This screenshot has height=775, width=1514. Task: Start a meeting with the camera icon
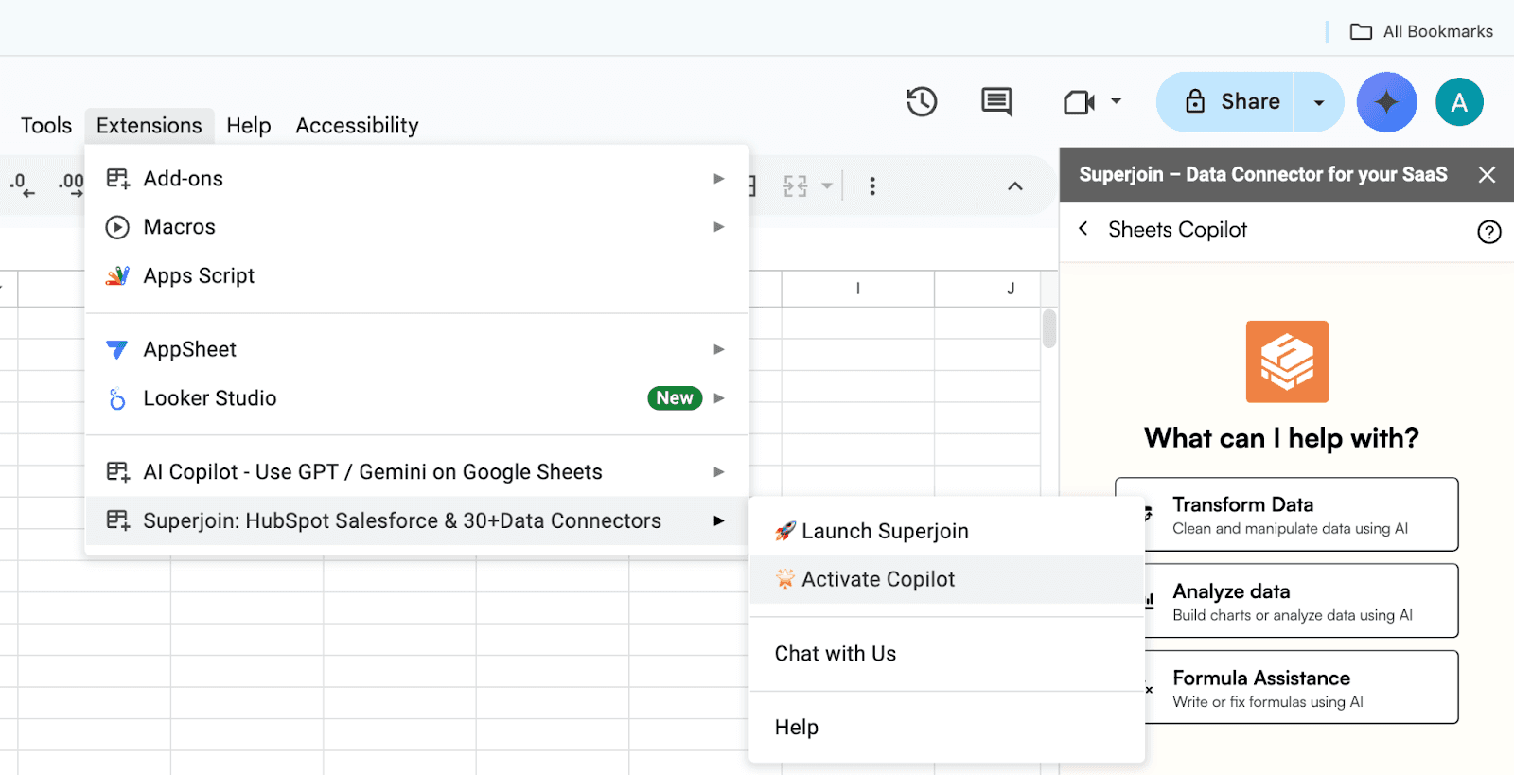(1079, 102)
